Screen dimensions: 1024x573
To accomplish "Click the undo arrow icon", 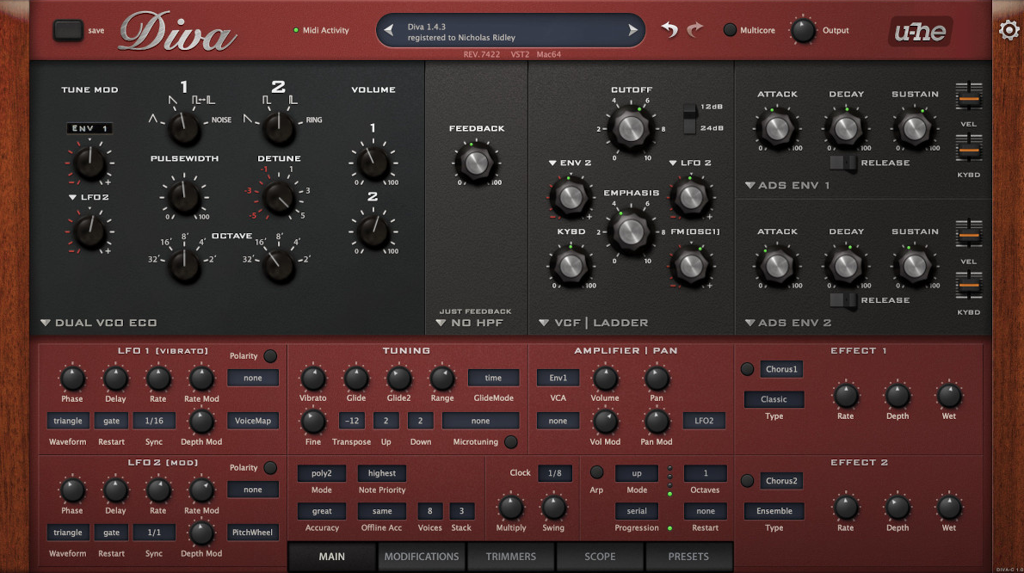I will [x=669, y=30].
